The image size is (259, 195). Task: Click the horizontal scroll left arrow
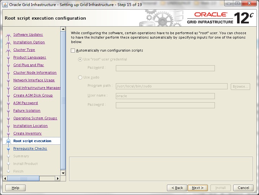(x=5, y=178)
